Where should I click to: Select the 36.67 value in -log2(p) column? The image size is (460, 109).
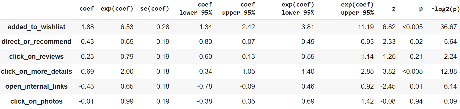click(x=449, y=27)
